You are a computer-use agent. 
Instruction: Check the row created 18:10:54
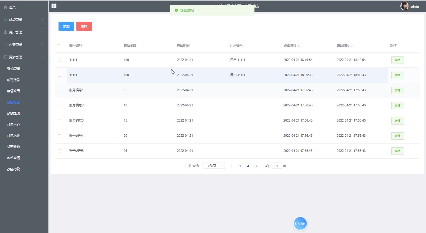point(60,60)
